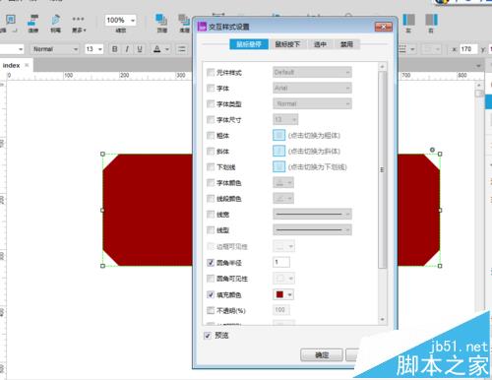Select the 连接 connector tool in toolbar
This screenshot has width=492, height=380.
tap(32, 23)
